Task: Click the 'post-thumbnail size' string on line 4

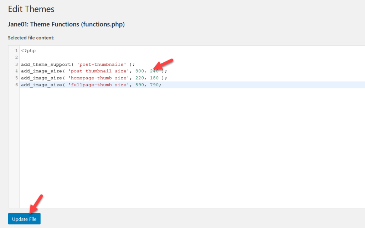Action: click(98, 71)
